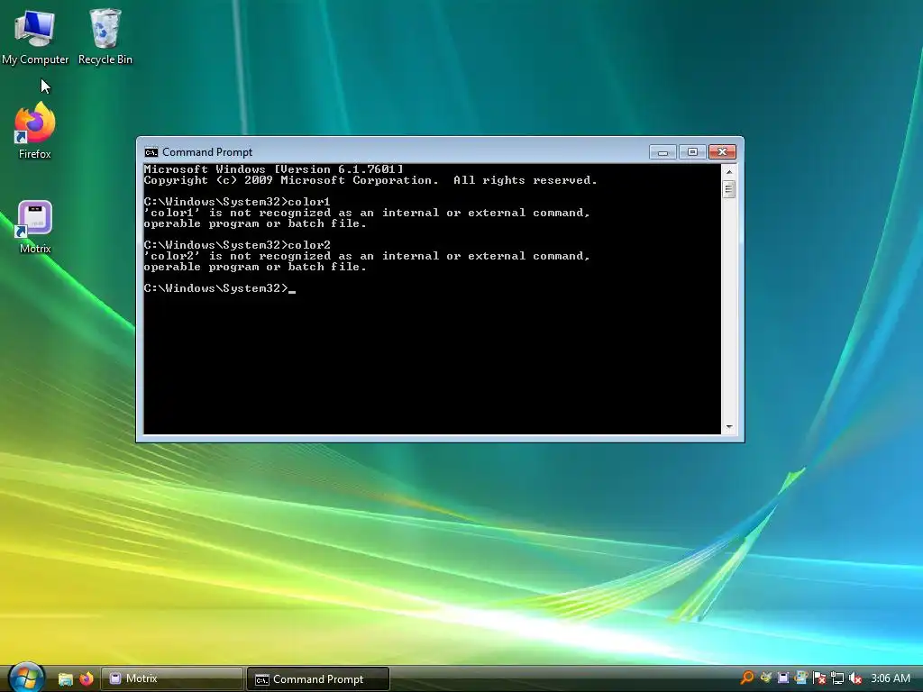Screen dimensions: 923x692
Task: Click the Command Prompt taskbar button
Action: (318, 679)
